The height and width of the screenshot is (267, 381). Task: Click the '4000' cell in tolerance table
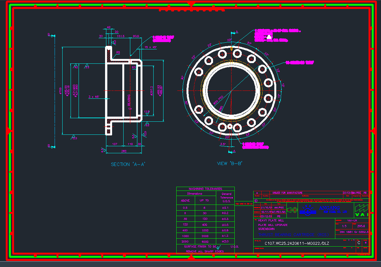coord(205,242)
